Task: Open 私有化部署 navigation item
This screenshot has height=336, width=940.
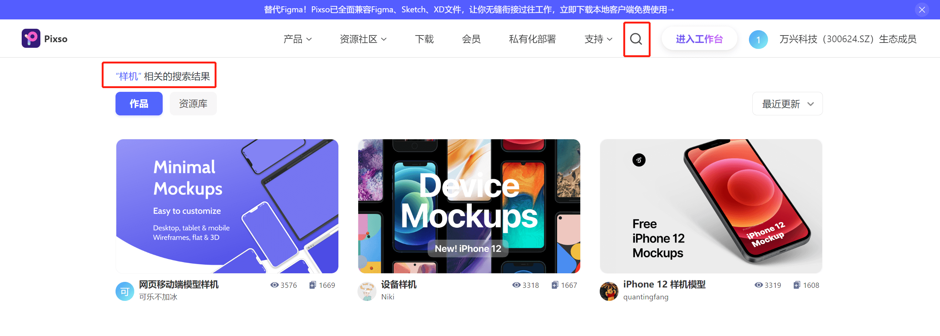Action: point(532,39)
